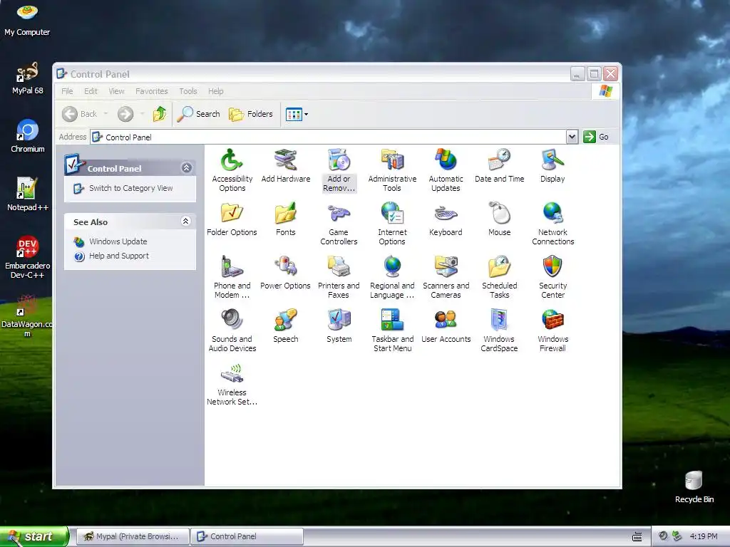Open the Favorites menu
Image resolution: width=730 pixels, height=547 pixels.
[151, 91]
